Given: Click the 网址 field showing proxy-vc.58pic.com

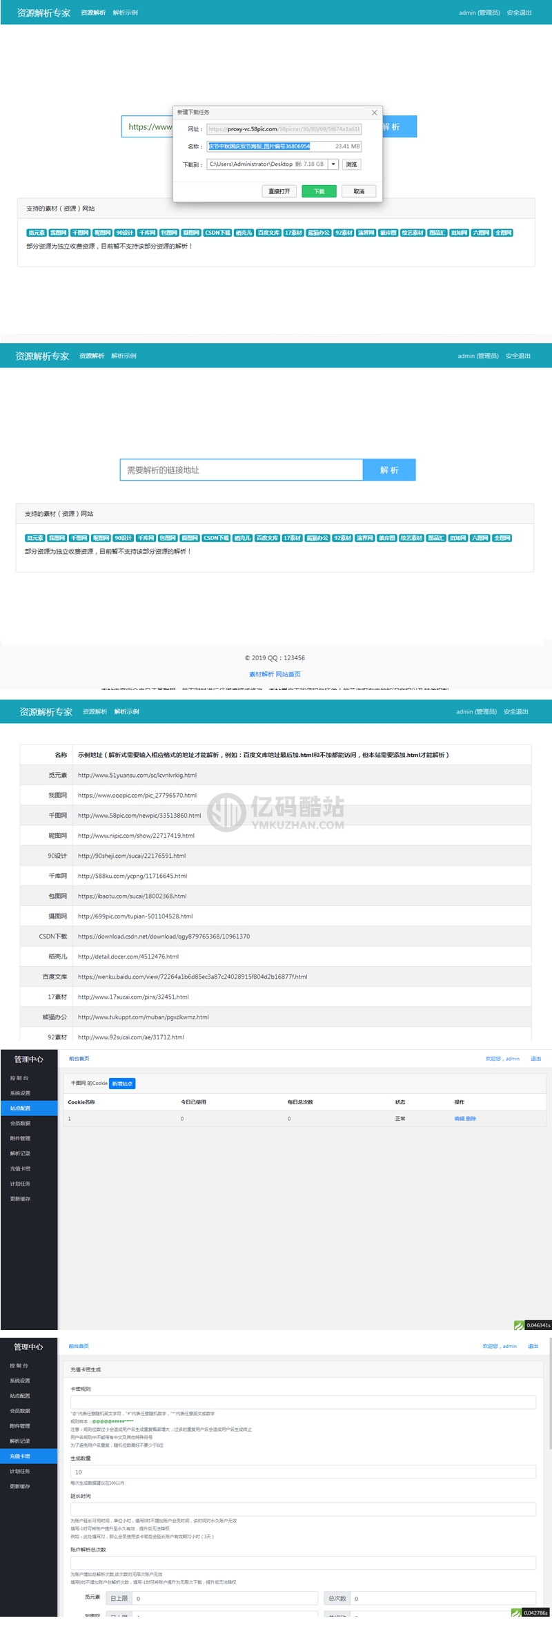Looking at the screenshot, I should pos(284,129).
